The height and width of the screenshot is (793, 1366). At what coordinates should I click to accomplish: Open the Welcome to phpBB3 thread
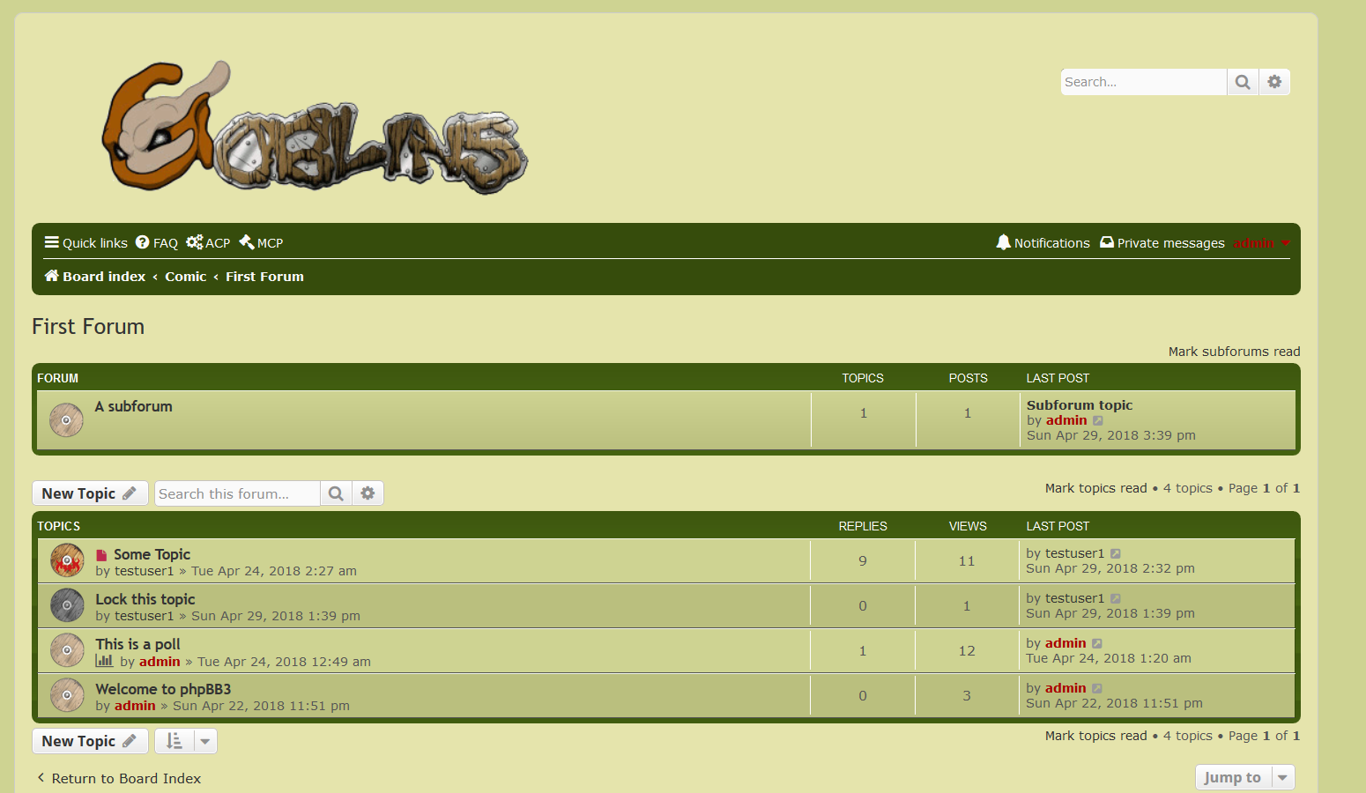coord(163,689)
